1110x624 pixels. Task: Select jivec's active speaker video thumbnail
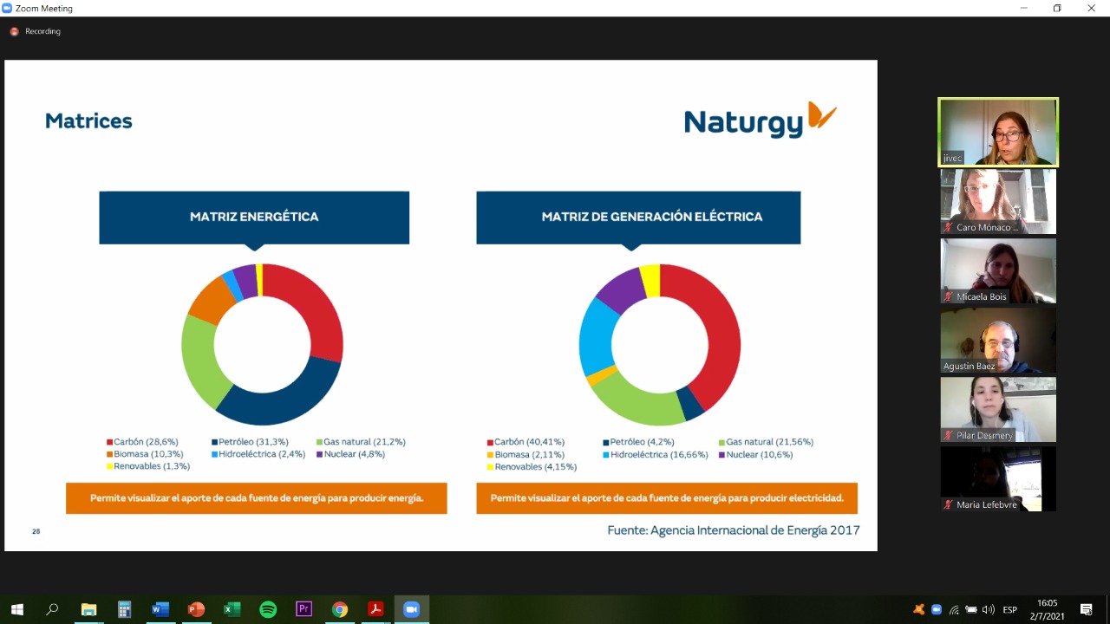998,132
